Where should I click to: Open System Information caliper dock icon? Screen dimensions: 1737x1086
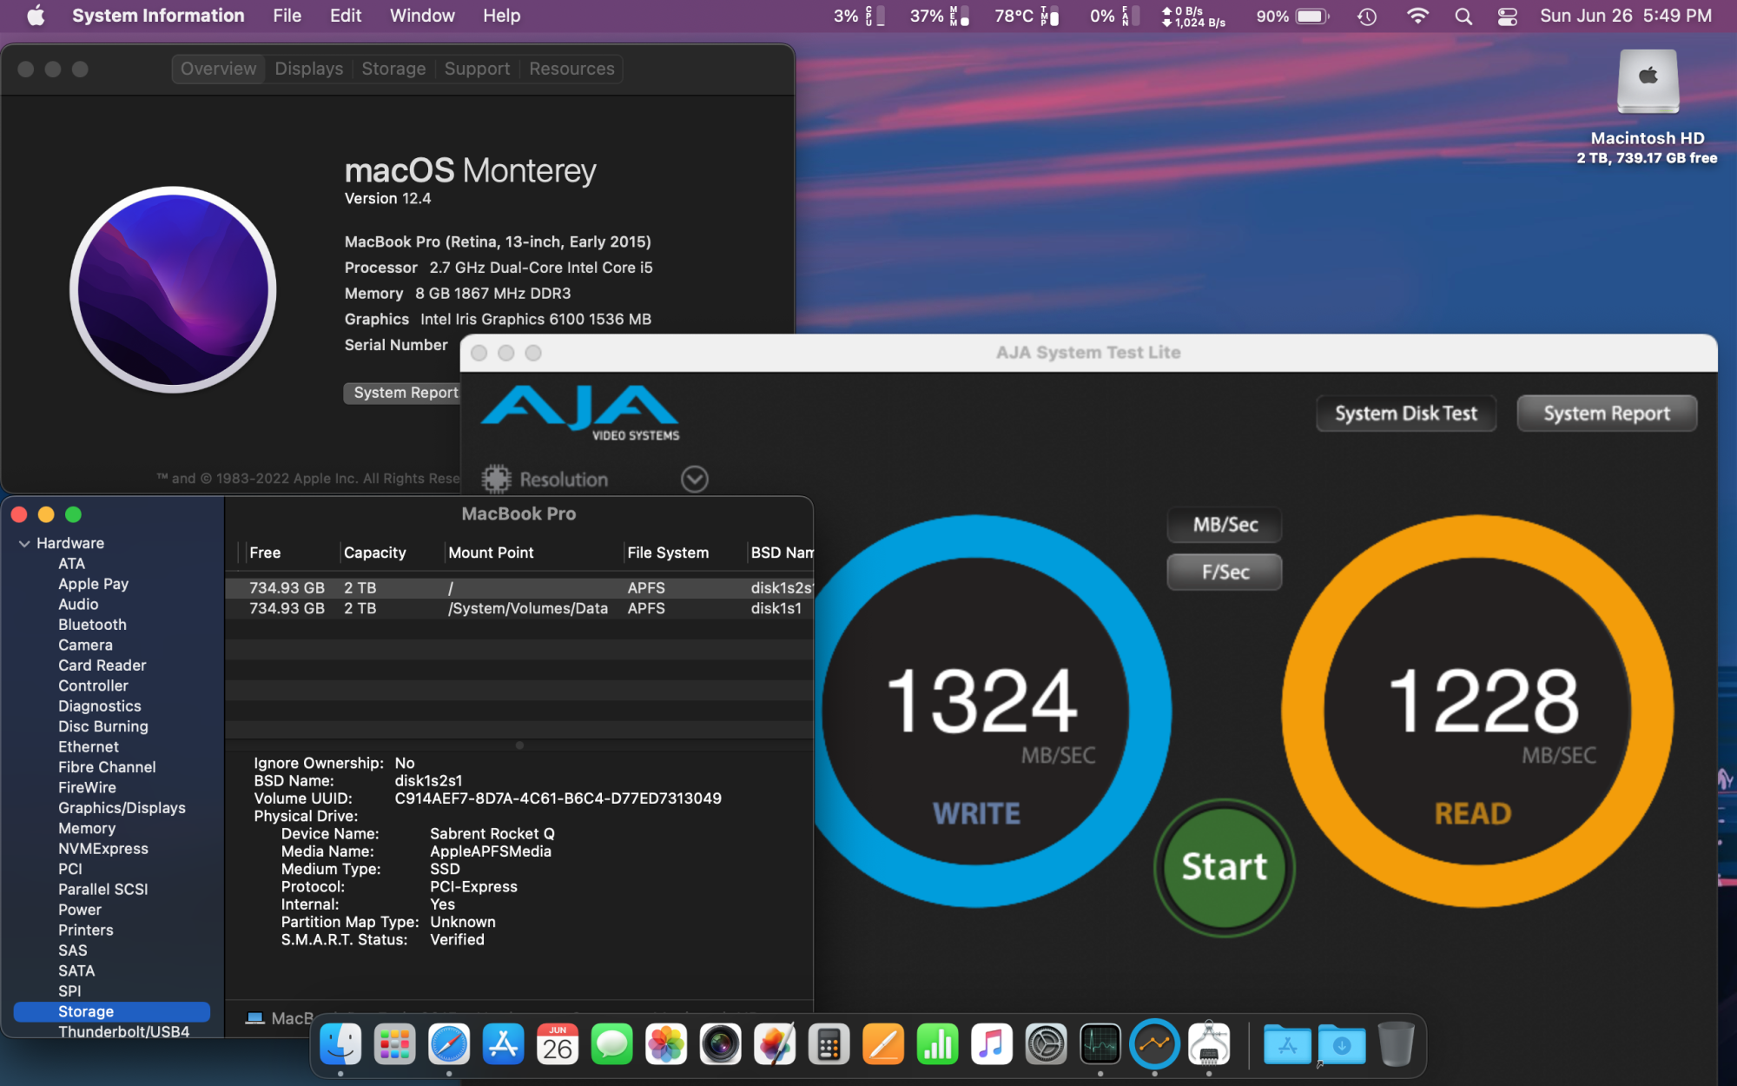1209,1044
